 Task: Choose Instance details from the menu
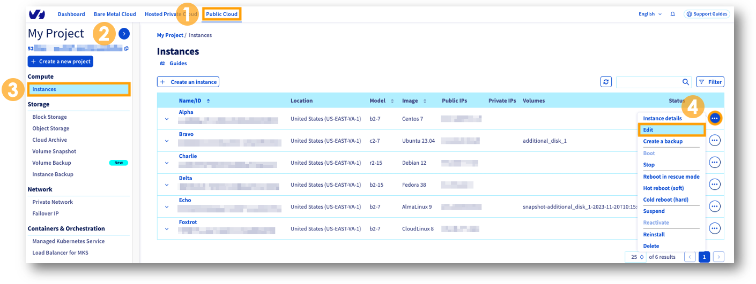pos(662,118)
